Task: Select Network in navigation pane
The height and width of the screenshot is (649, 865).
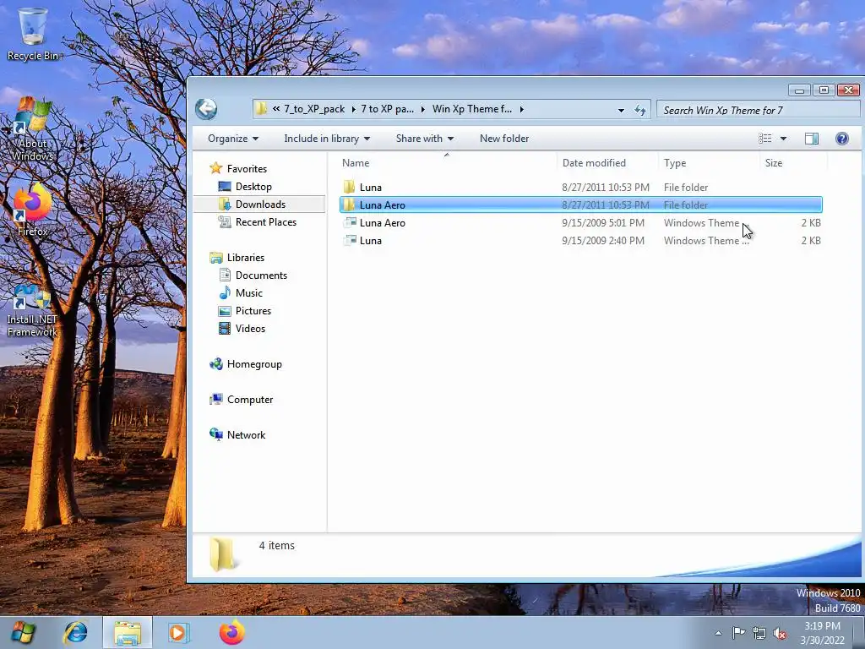Action: pos(246,434)
